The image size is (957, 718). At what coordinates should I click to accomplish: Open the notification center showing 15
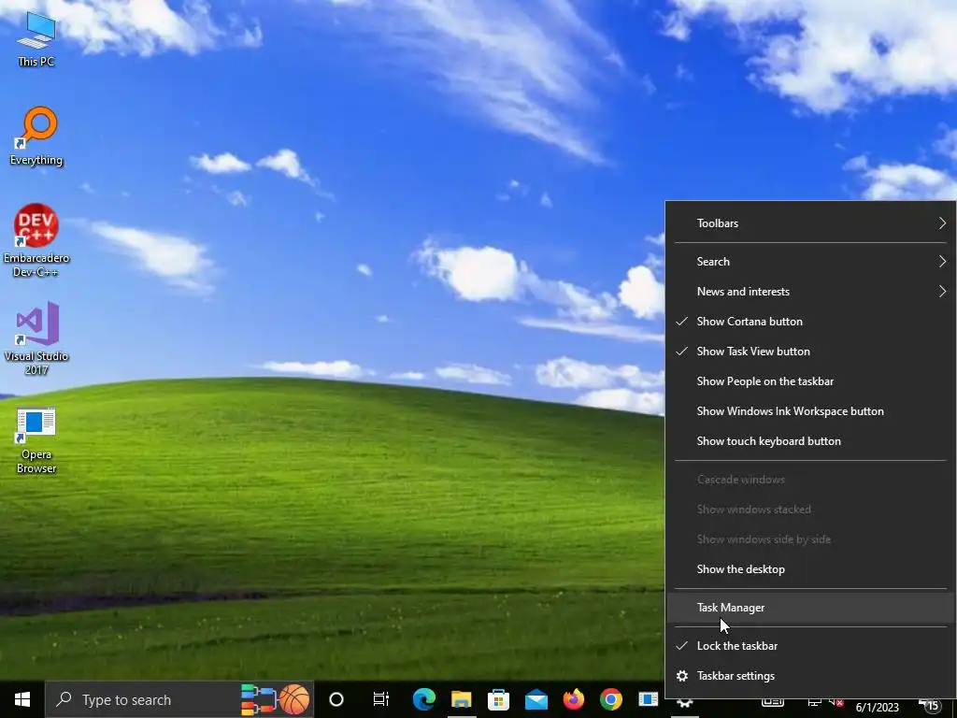[x=930, y=706]
